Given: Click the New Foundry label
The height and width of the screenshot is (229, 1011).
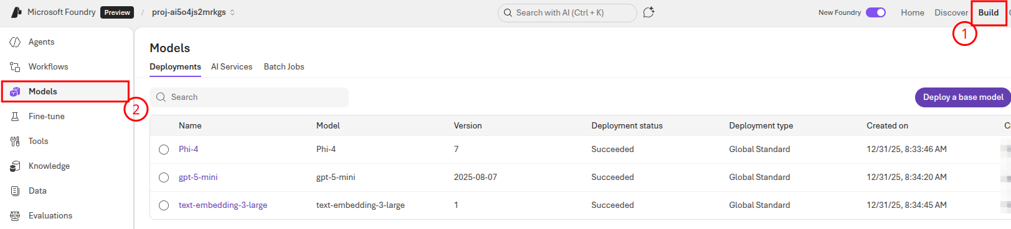Looking at the screenshot, I should pyautogui.click(x=840, y=12).
